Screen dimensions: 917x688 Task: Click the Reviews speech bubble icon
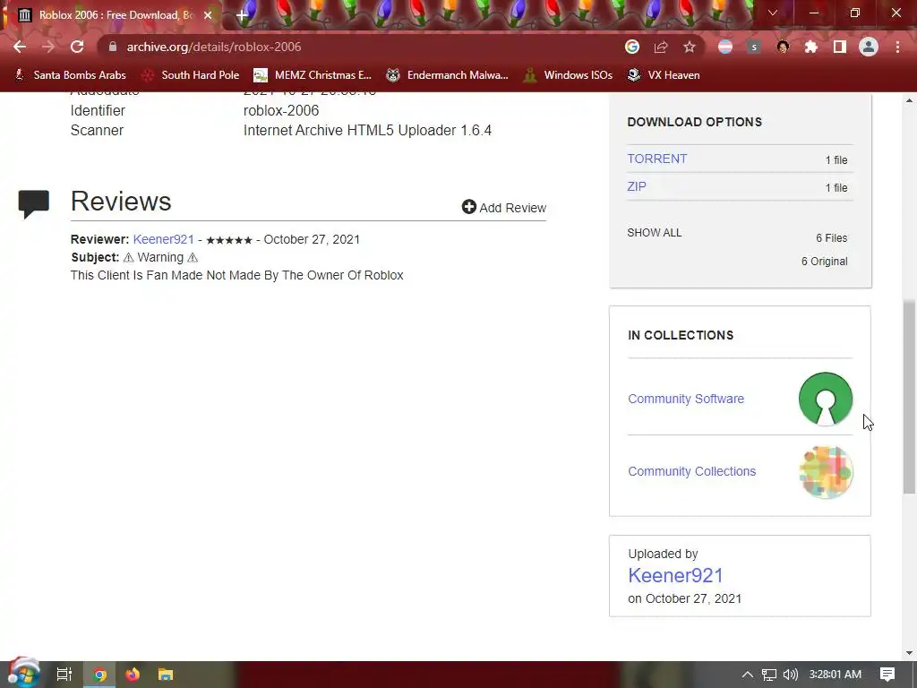[x=33, y=204]
